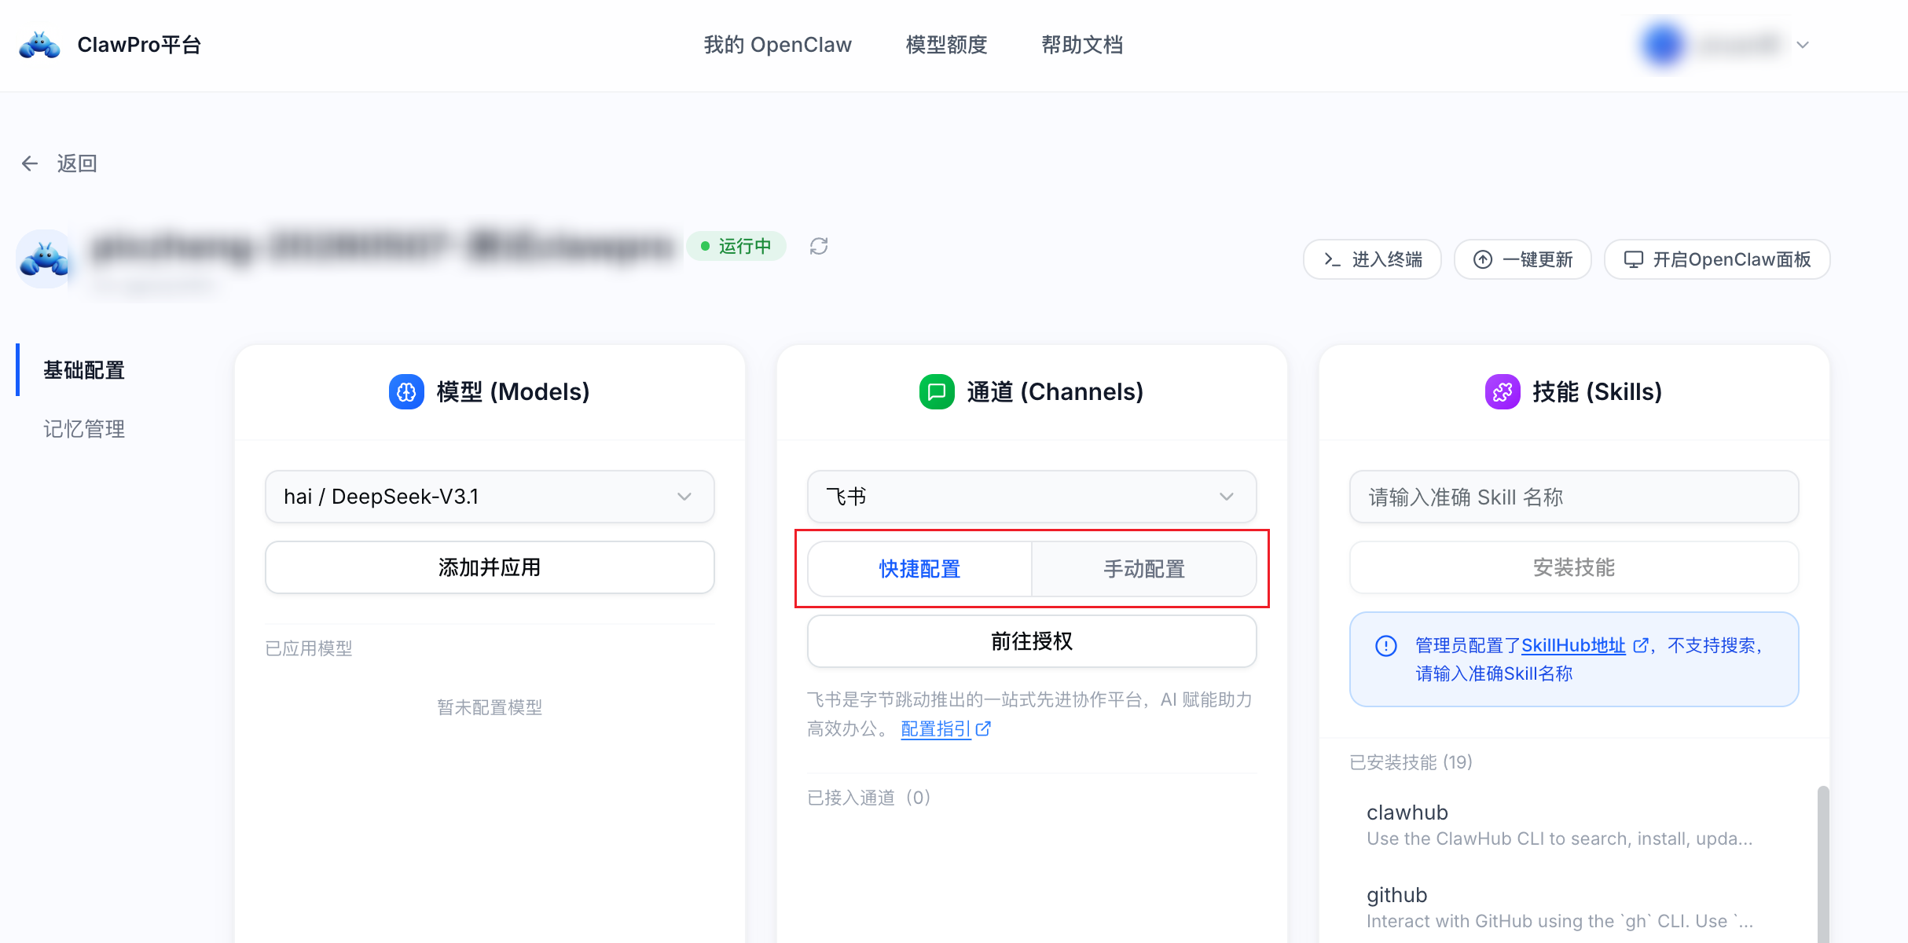Screen dimensions: 1908x943
Task: Click the info icon in SkillHub notice
Action: (1385, 646)
